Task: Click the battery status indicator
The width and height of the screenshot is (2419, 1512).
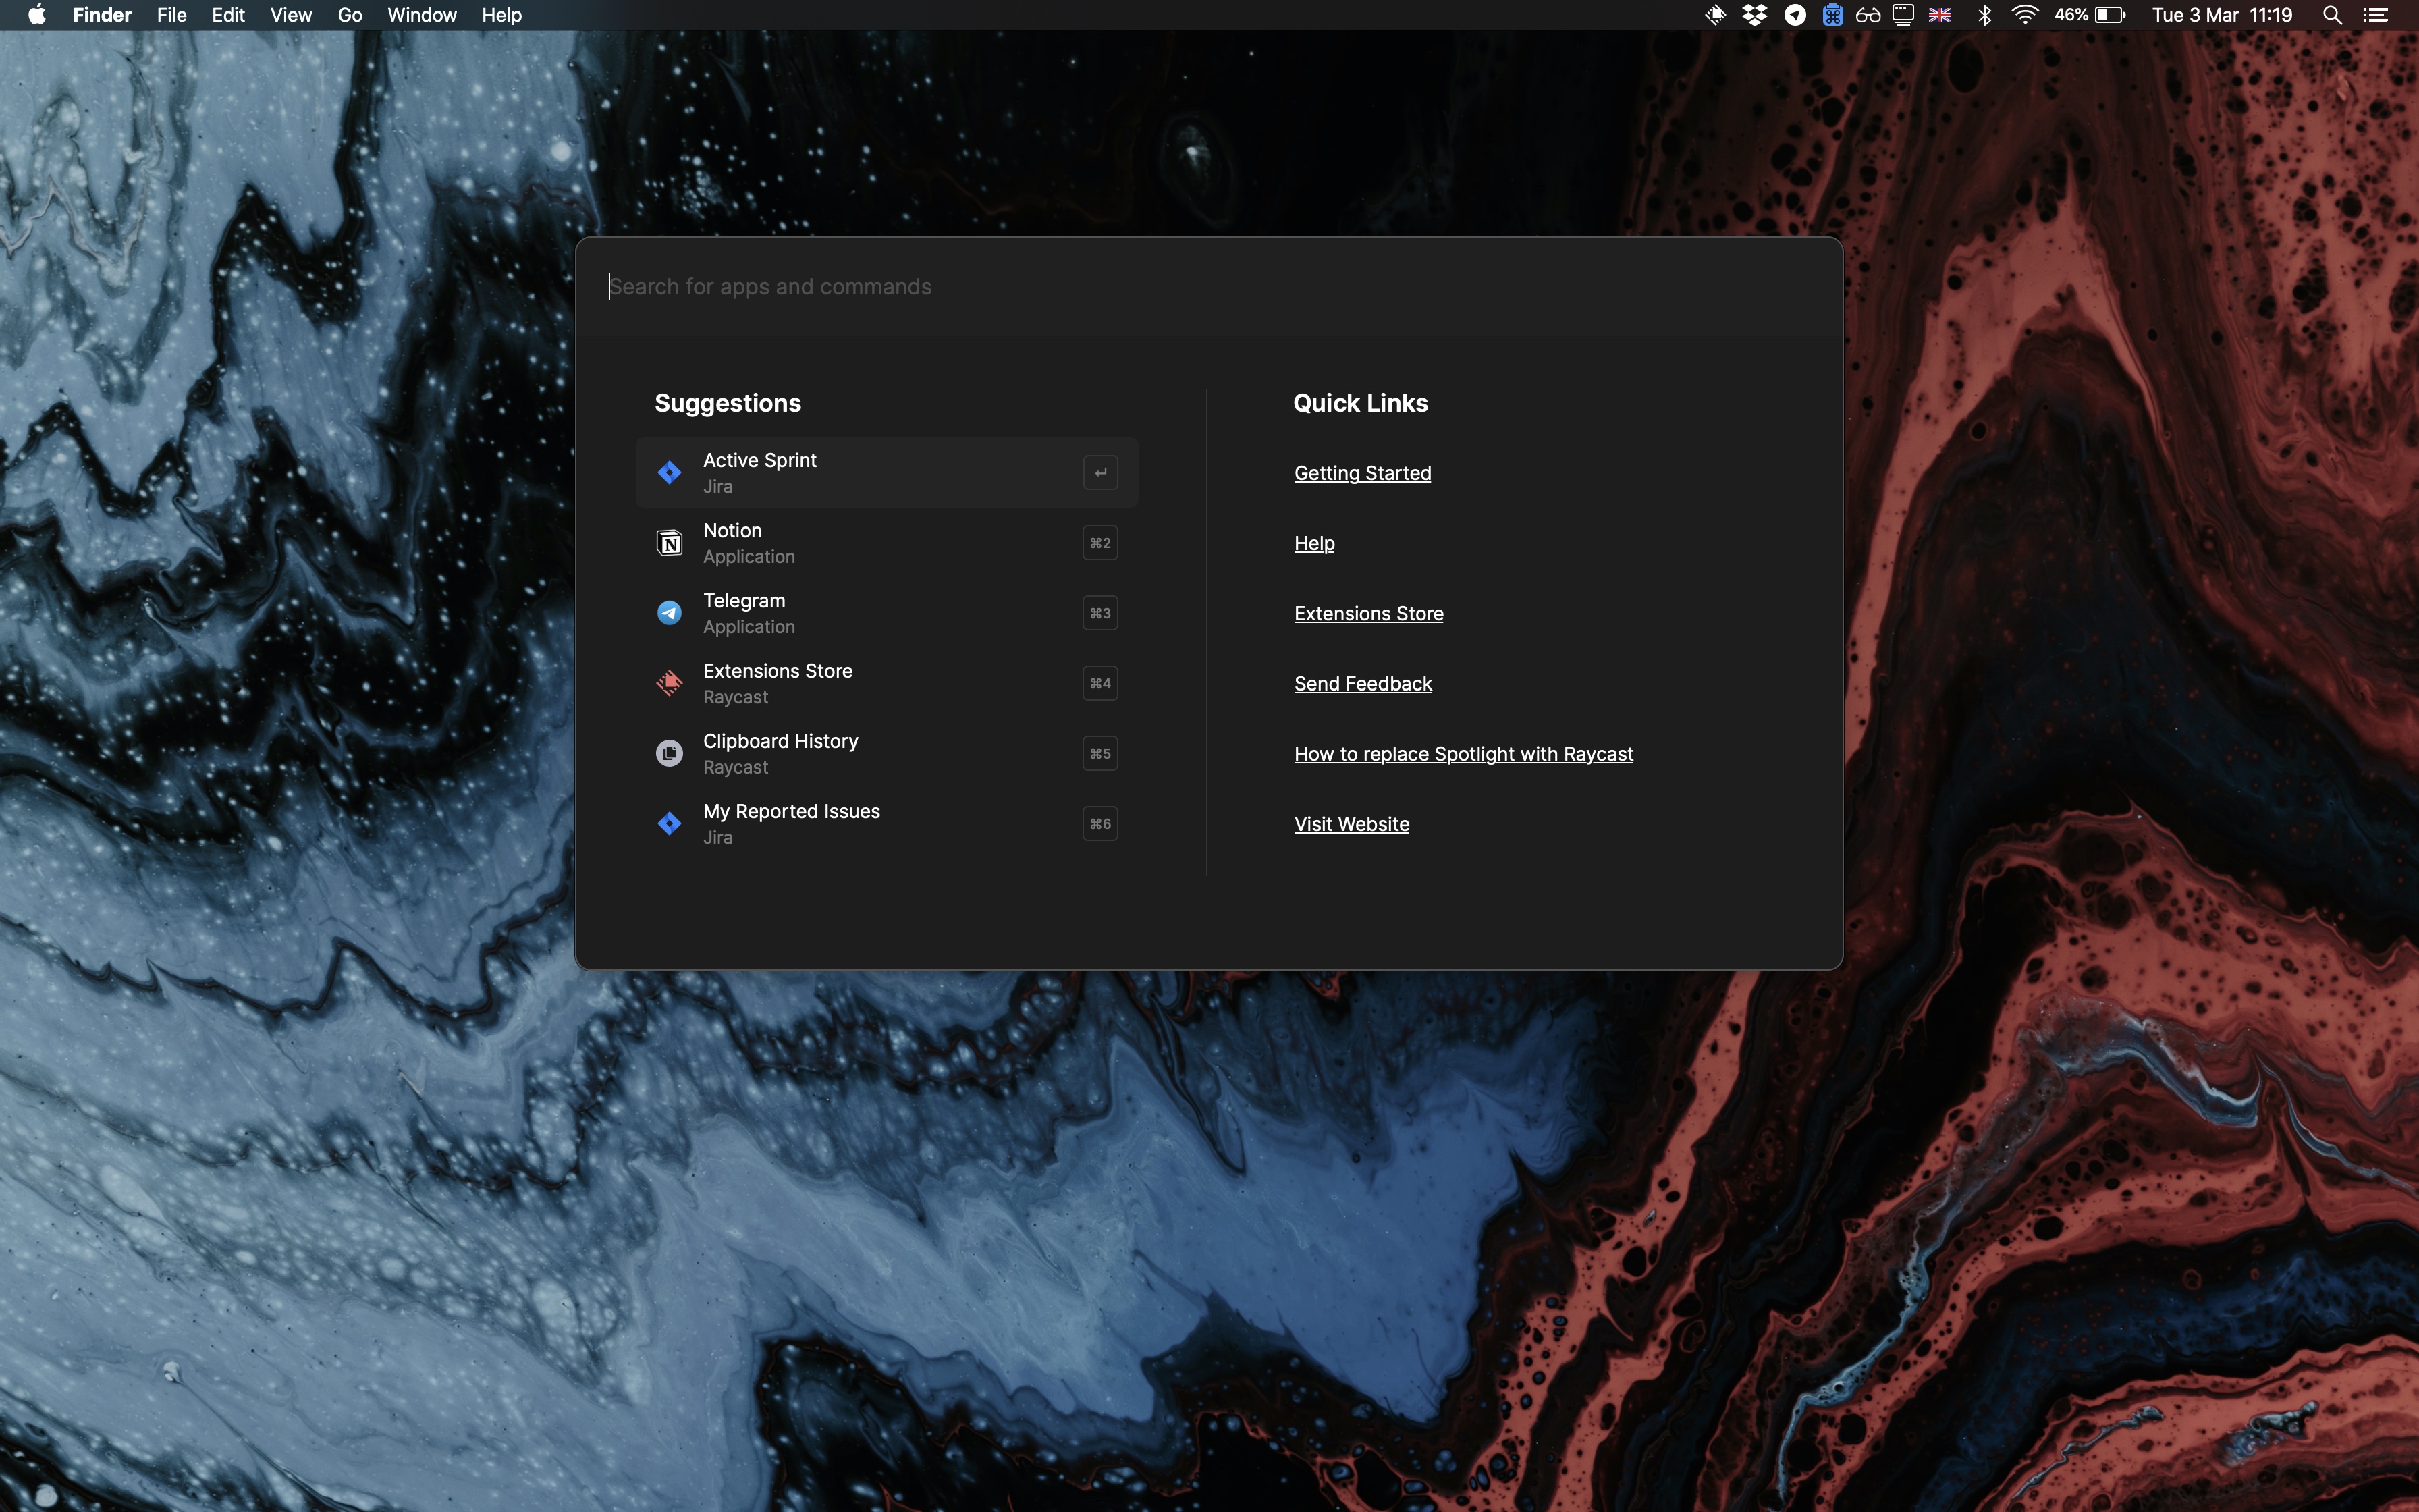Action: click(2090, 15)
